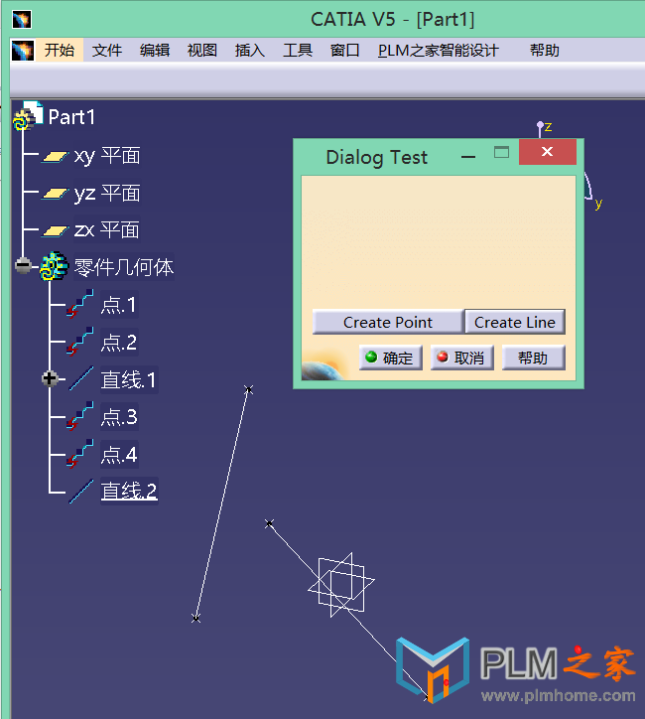Open the 开始 menu

[60, 50]
